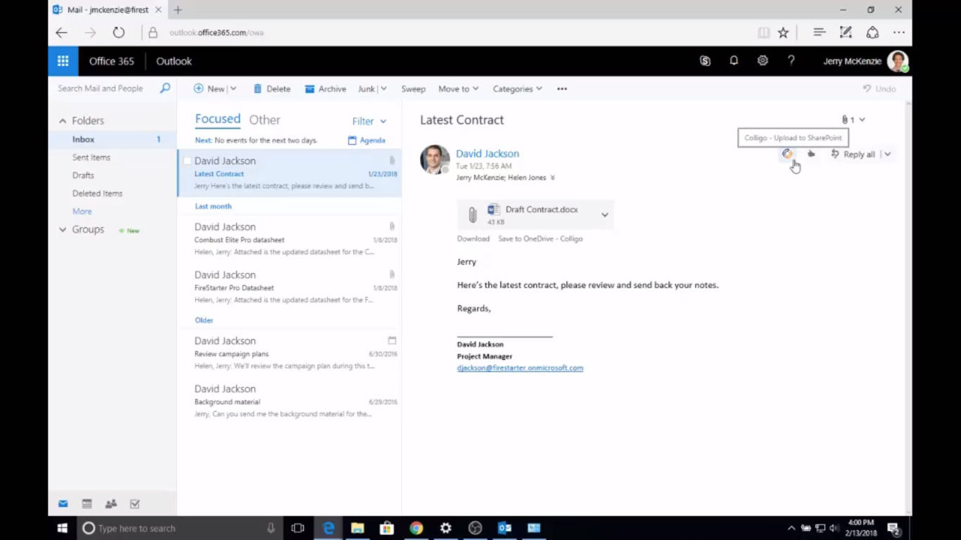Open the Filter dropdown

369,121
